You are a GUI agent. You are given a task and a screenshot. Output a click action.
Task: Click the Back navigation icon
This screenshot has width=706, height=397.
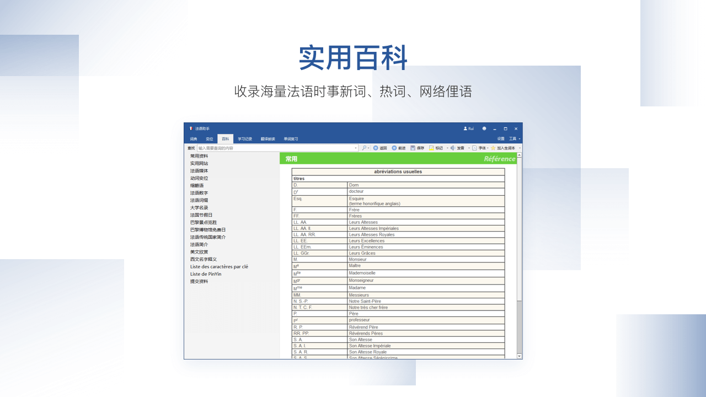[376, 147]
